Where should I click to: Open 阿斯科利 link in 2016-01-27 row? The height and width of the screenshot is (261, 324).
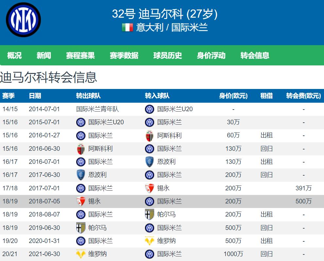(x=169, y=135)
